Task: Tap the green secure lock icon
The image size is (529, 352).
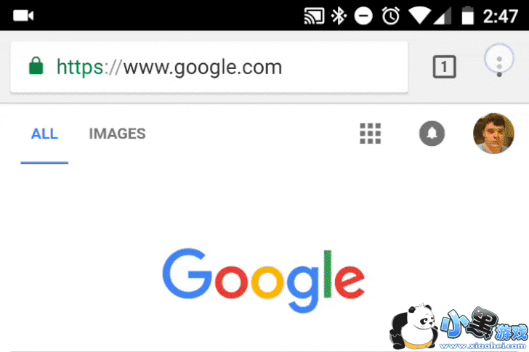Action: [36, 65]
